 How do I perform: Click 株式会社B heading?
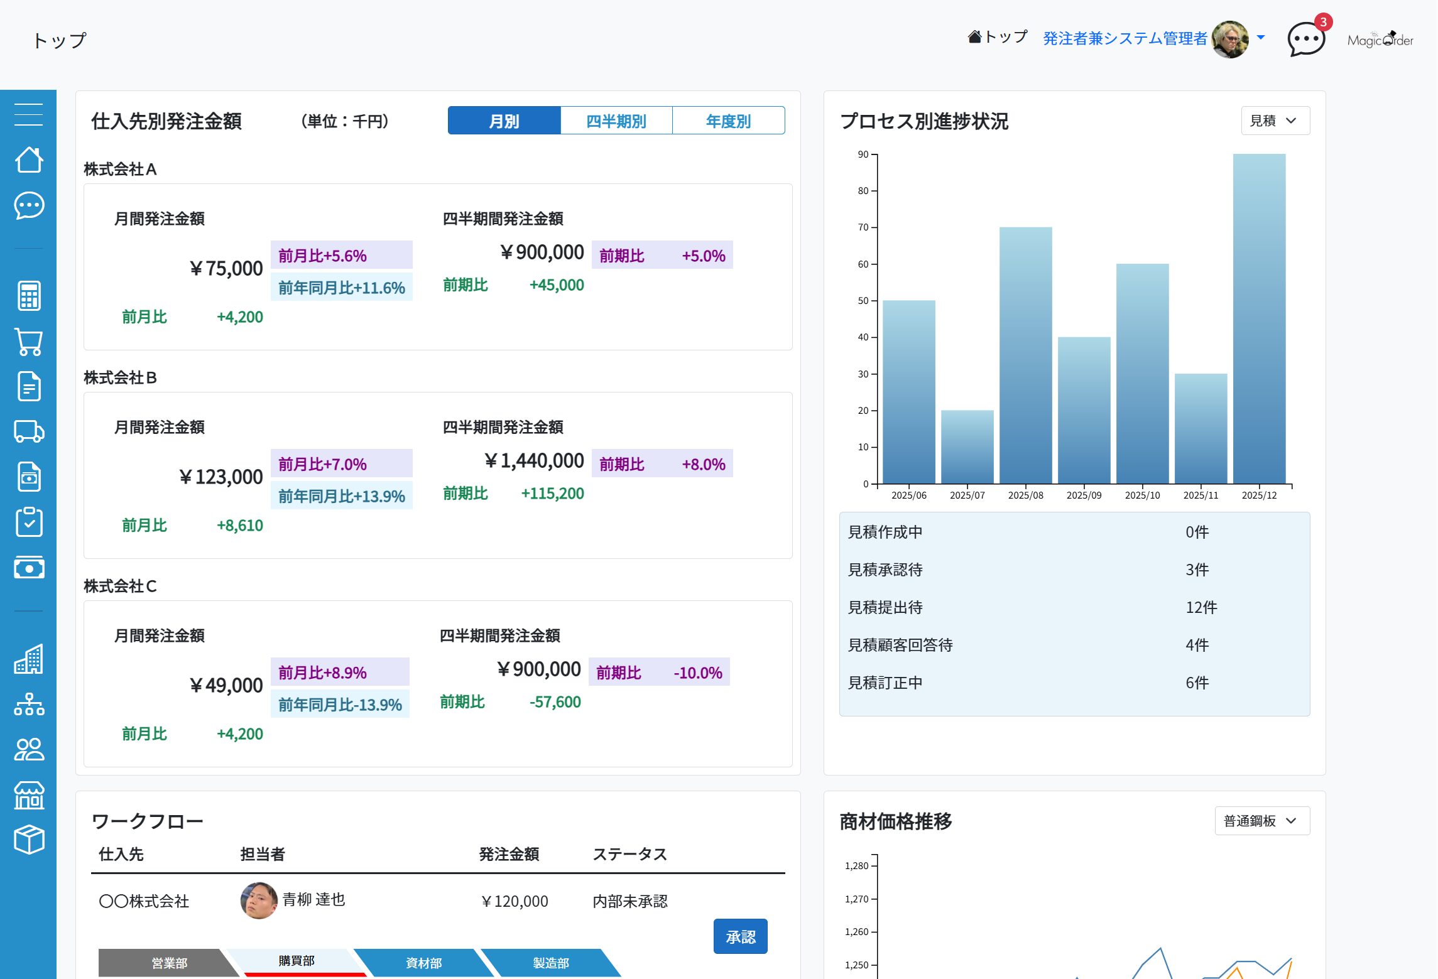point(120,377)
